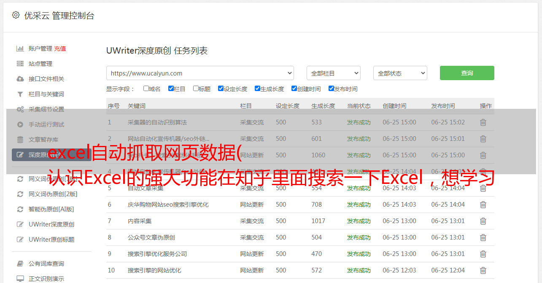Uncheck the 创建时间 checkbox
542x283 pixels.
[x=294, y=89]
